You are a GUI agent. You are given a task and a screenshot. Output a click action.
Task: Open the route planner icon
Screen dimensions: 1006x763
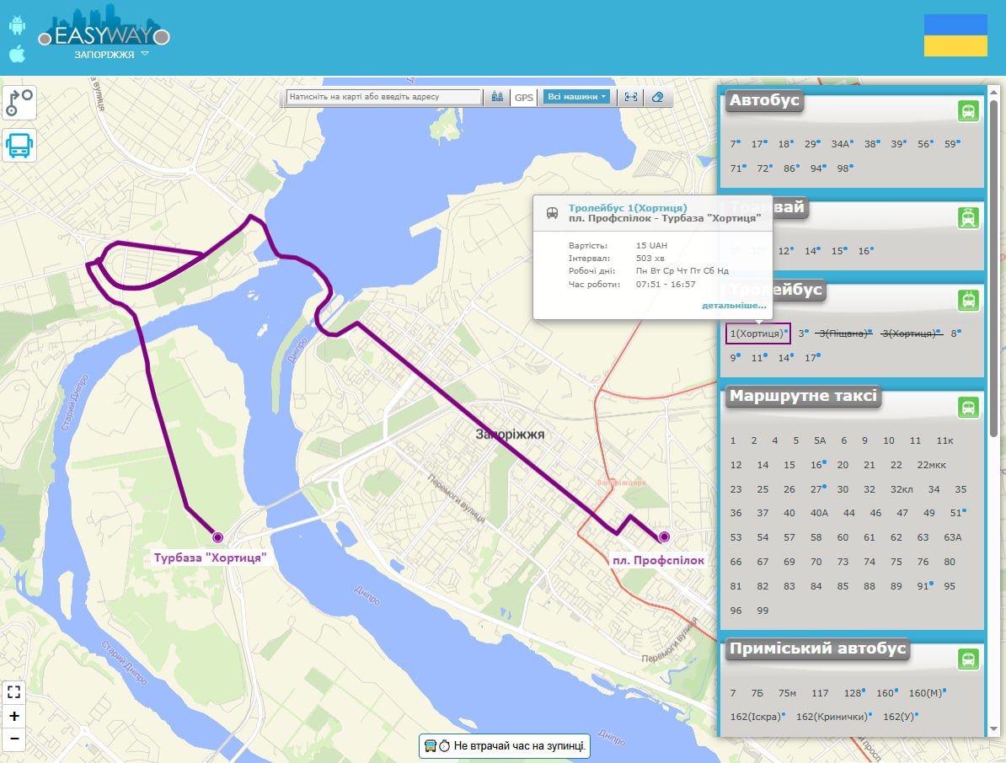(x=19, y=102)
